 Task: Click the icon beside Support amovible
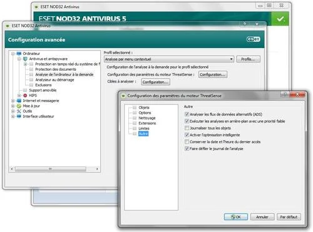[x=25, y=90]
